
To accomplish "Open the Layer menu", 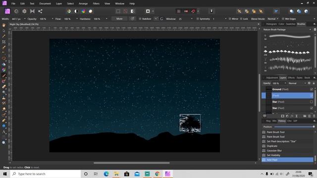I will click(x=59, y=3).
